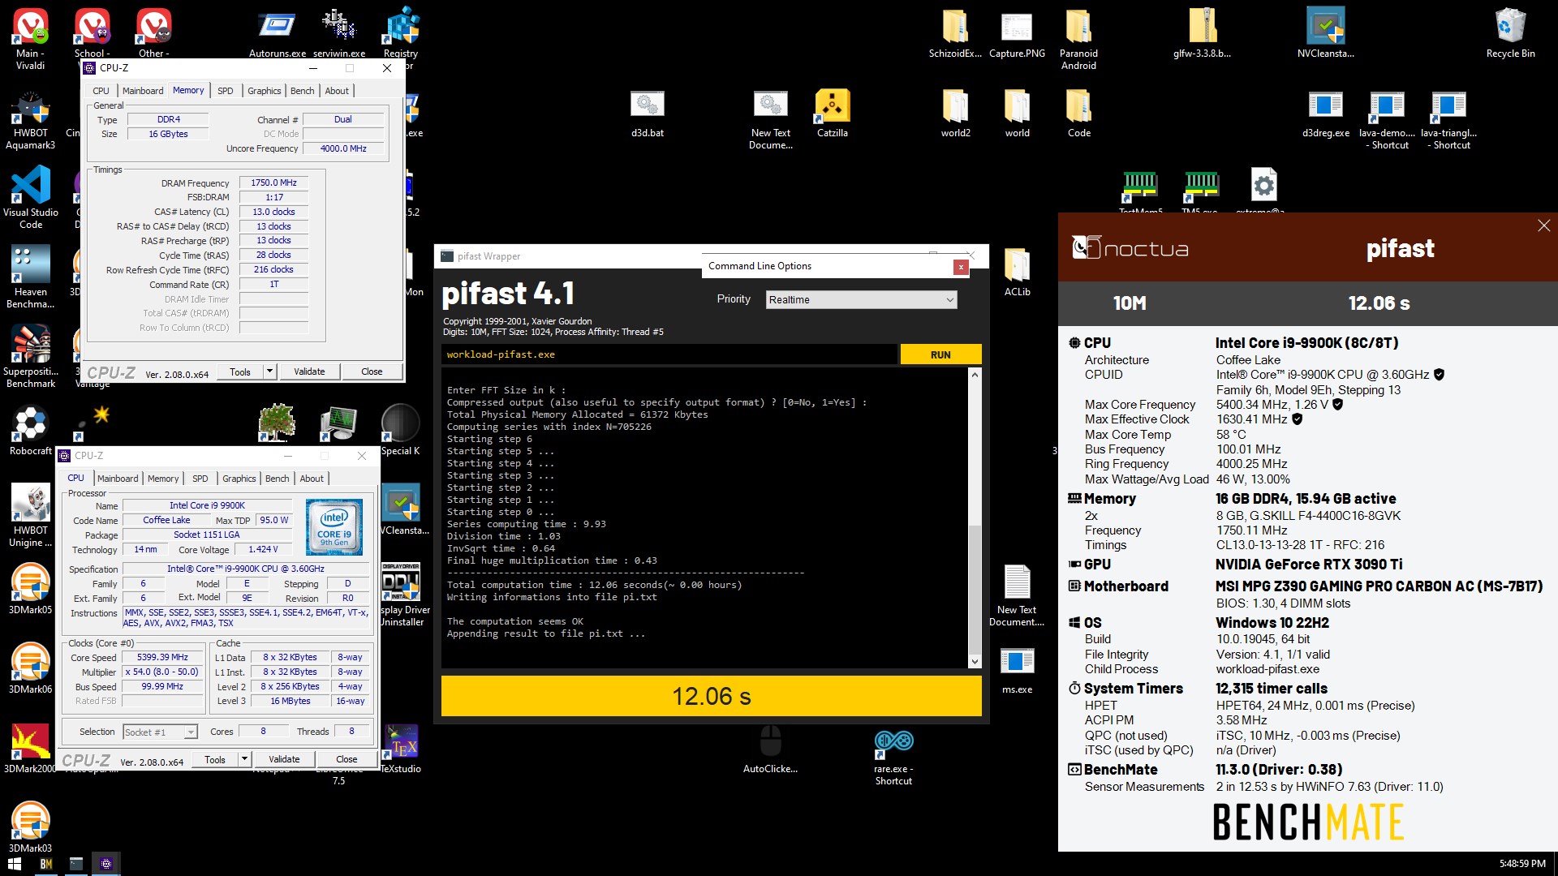Click pifast output scrollbar down arrow
This screenshot has width=1558, height=876.
click(975, 662)
